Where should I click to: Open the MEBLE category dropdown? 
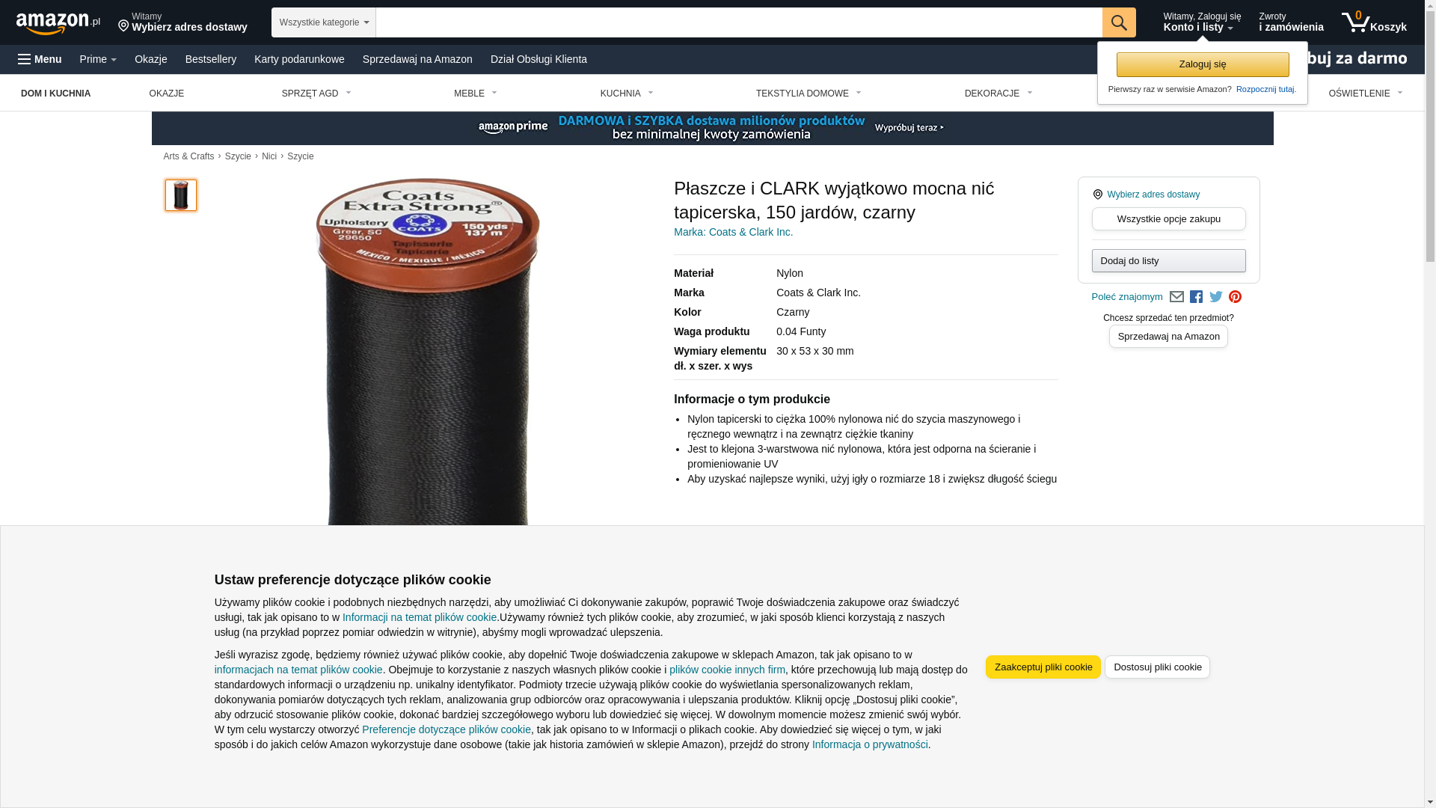(476, 94)
